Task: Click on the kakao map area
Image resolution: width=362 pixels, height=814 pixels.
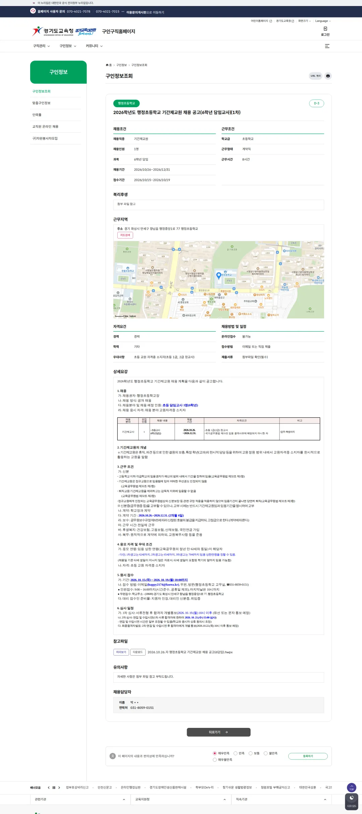Action: pos(219,280)
